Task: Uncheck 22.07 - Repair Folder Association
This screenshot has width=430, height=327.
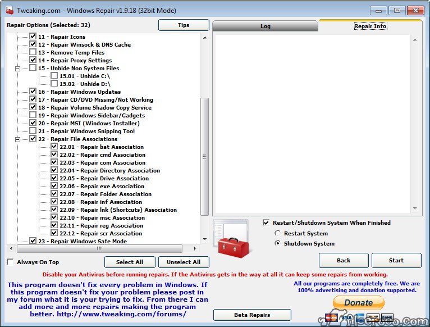Action: point(54,194)
